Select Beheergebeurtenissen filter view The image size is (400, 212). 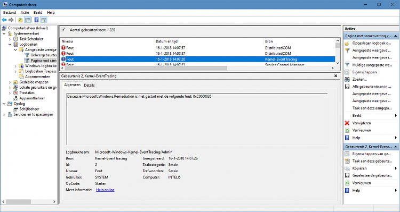[x=44, y=55]
